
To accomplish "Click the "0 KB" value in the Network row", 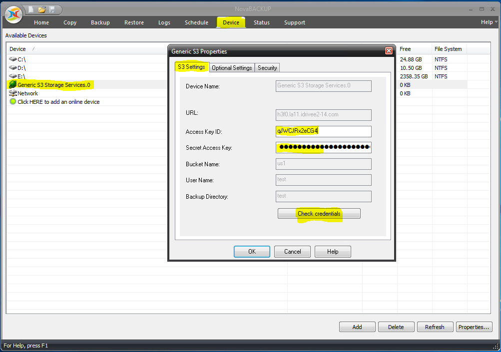I will click(405, 93).
